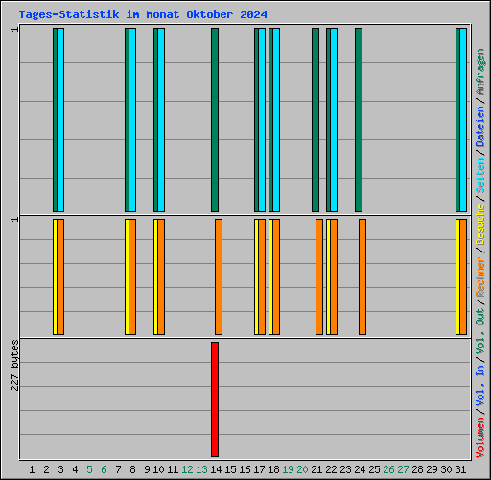491x480 pixels.
Task: Click the yellow 'Besuche' legend label
Action: 480,225
